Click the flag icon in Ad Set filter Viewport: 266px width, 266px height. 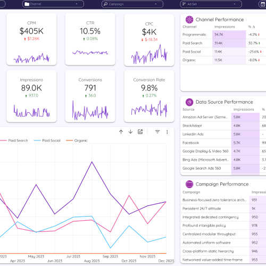click(x=184, y=4)
